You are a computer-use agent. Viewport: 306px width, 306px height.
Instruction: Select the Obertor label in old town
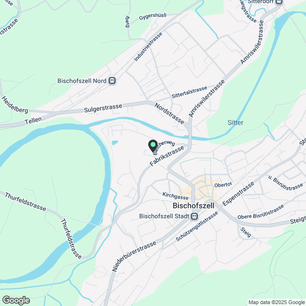click(x=223, y=185)
